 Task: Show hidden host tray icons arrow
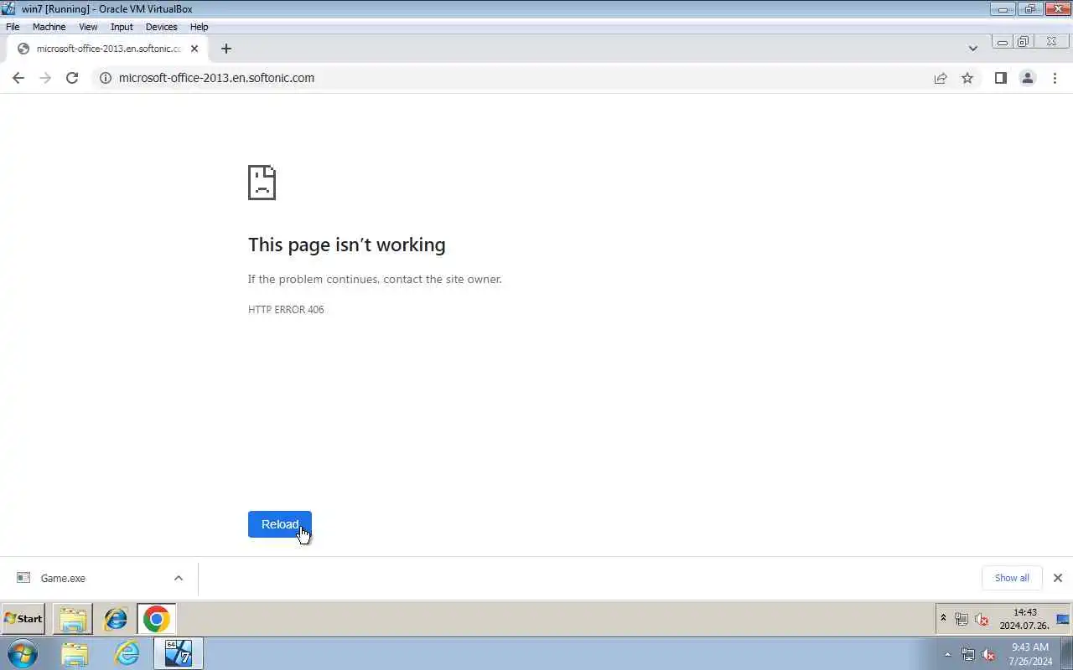click(948, 654)
